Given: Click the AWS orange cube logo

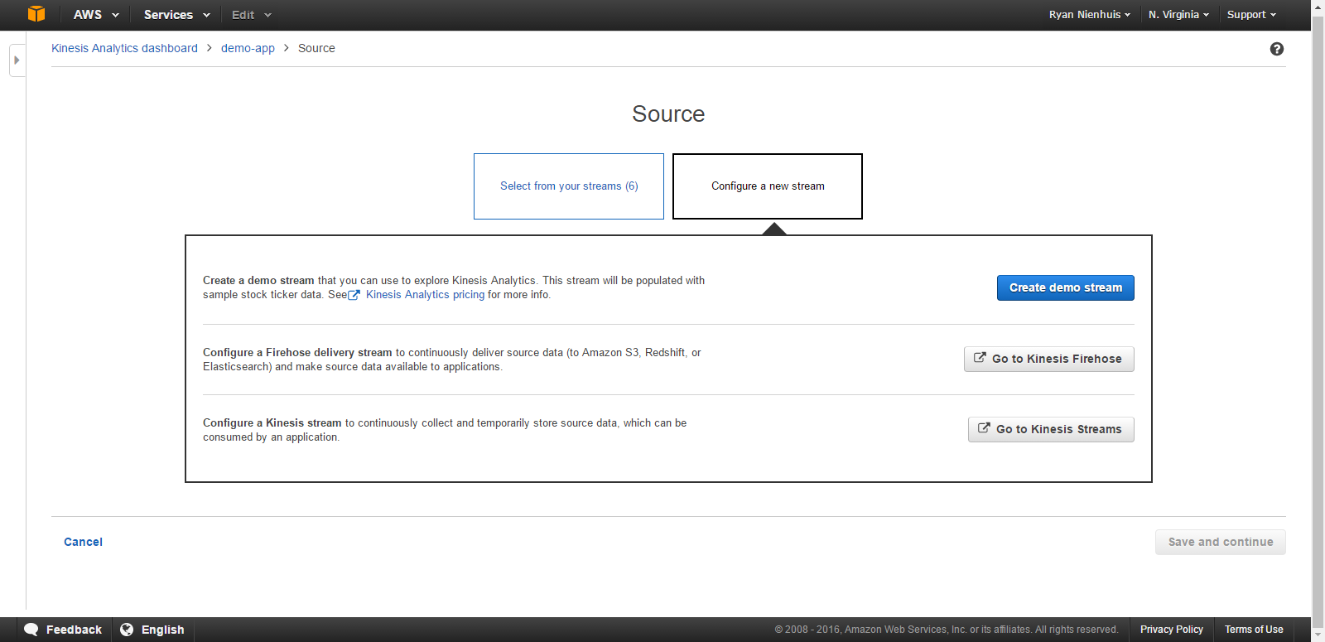Looking at the screenshot, I should click(x=36, y=14).
